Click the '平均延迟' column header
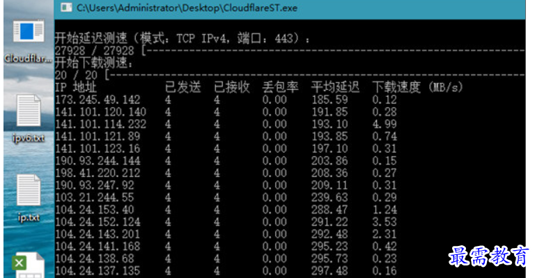The image size is (535, 278). [x=335, y=87]
